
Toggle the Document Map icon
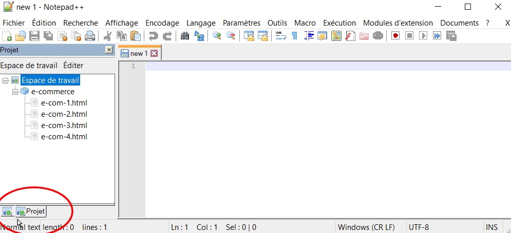(336, 36)
